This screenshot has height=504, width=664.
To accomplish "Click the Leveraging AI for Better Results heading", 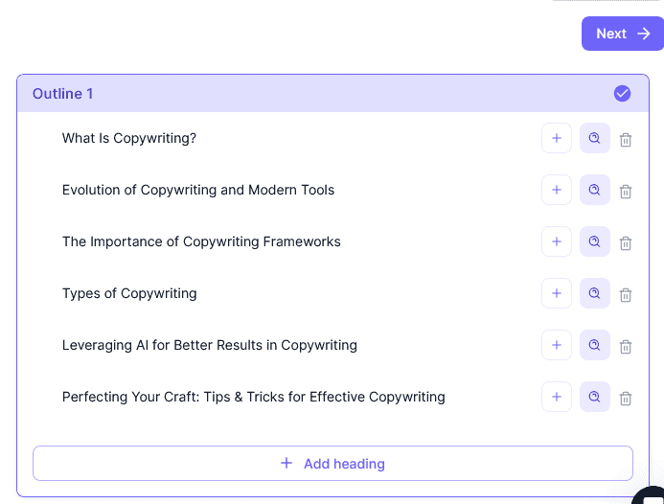I will [x=210, y=345].
